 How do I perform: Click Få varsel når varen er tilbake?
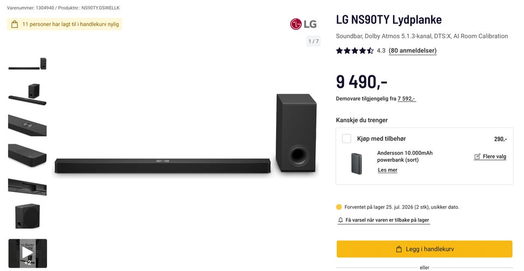[387, 220]
